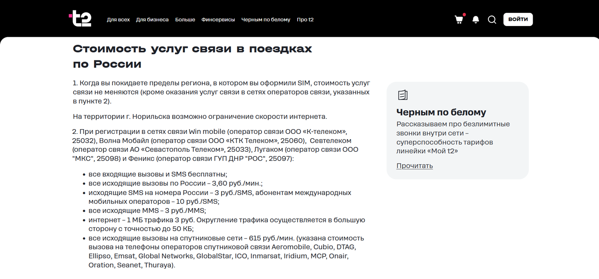This screenshot has width=599, height=279.
Task: Click the line 'все входящие вызовы и SMS бесплатны'
Action: 158,174
